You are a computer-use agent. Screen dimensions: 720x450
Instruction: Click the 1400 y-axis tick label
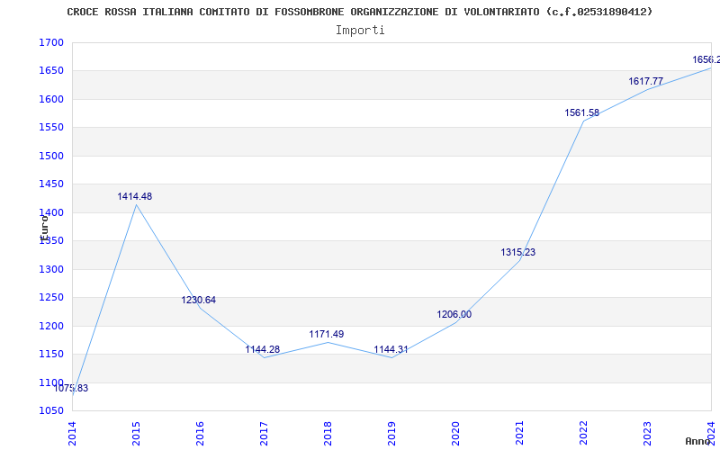pyautogui.click(x=51, y=212)
